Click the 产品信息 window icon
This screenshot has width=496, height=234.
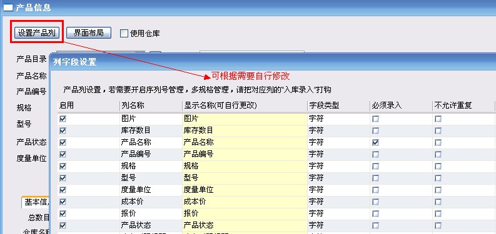[8, 7]
